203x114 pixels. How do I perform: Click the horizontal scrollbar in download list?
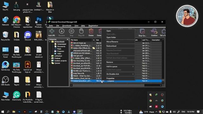tap(108, 85)
